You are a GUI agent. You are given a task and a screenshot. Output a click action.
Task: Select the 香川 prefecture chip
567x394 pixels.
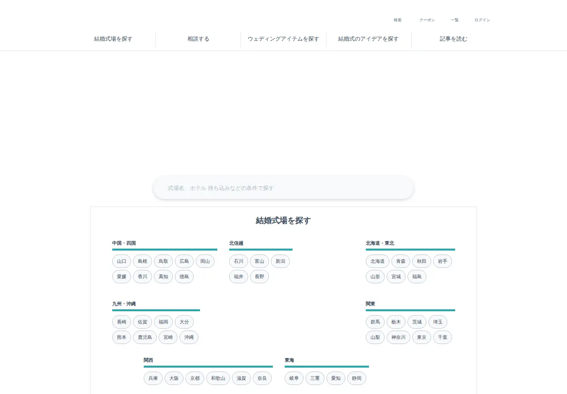tap(143, 277)
